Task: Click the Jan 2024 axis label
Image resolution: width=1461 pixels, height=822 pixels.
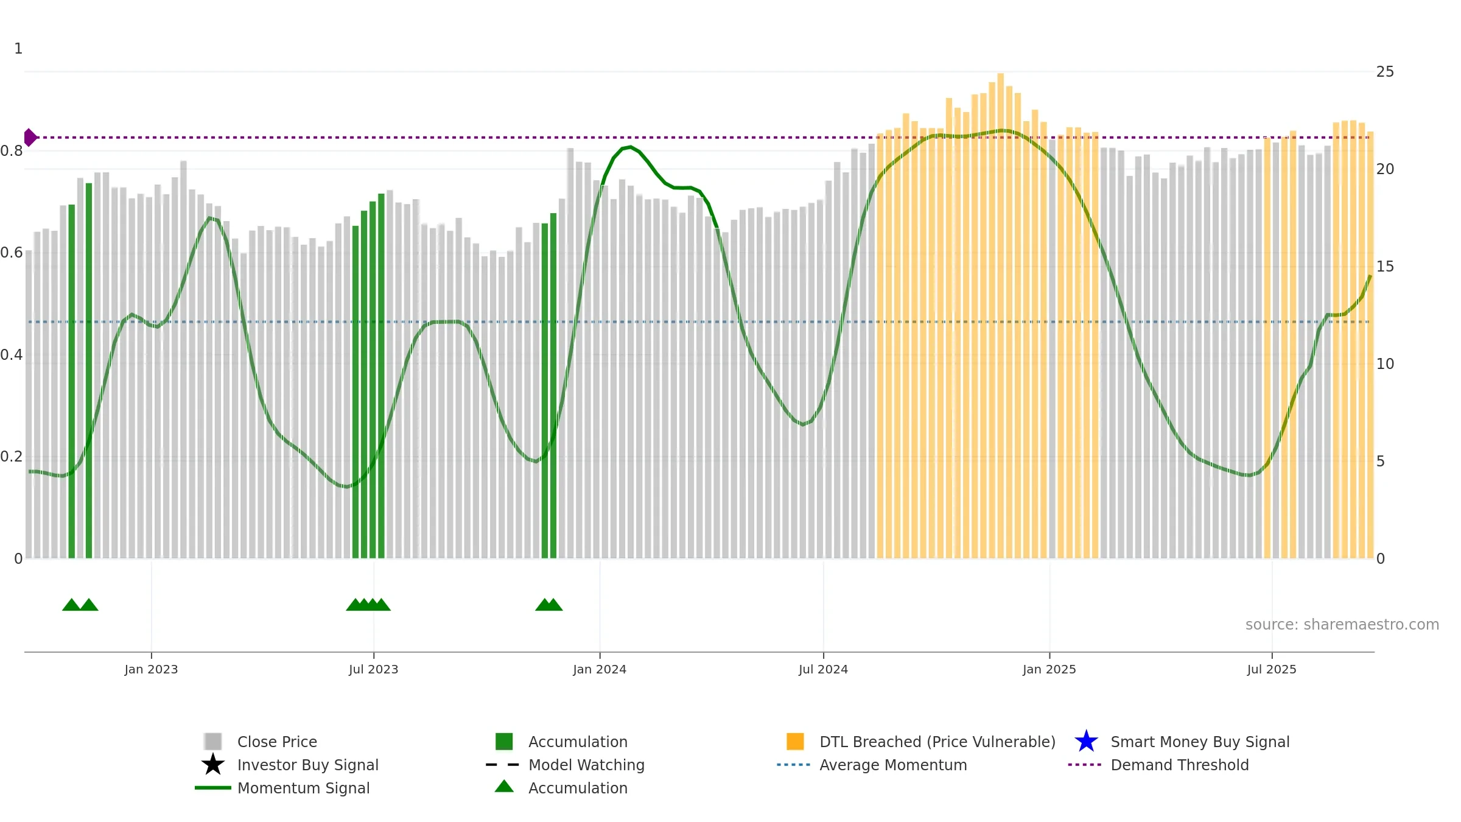Action: (600, 670)
